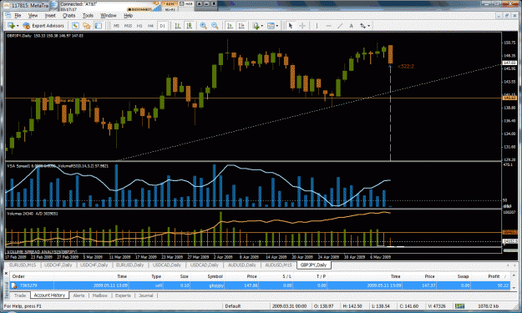The height and width of the screenshot is (313, 522).
Task: Click the mail H18 tray icon
Action: coord(186,4)
